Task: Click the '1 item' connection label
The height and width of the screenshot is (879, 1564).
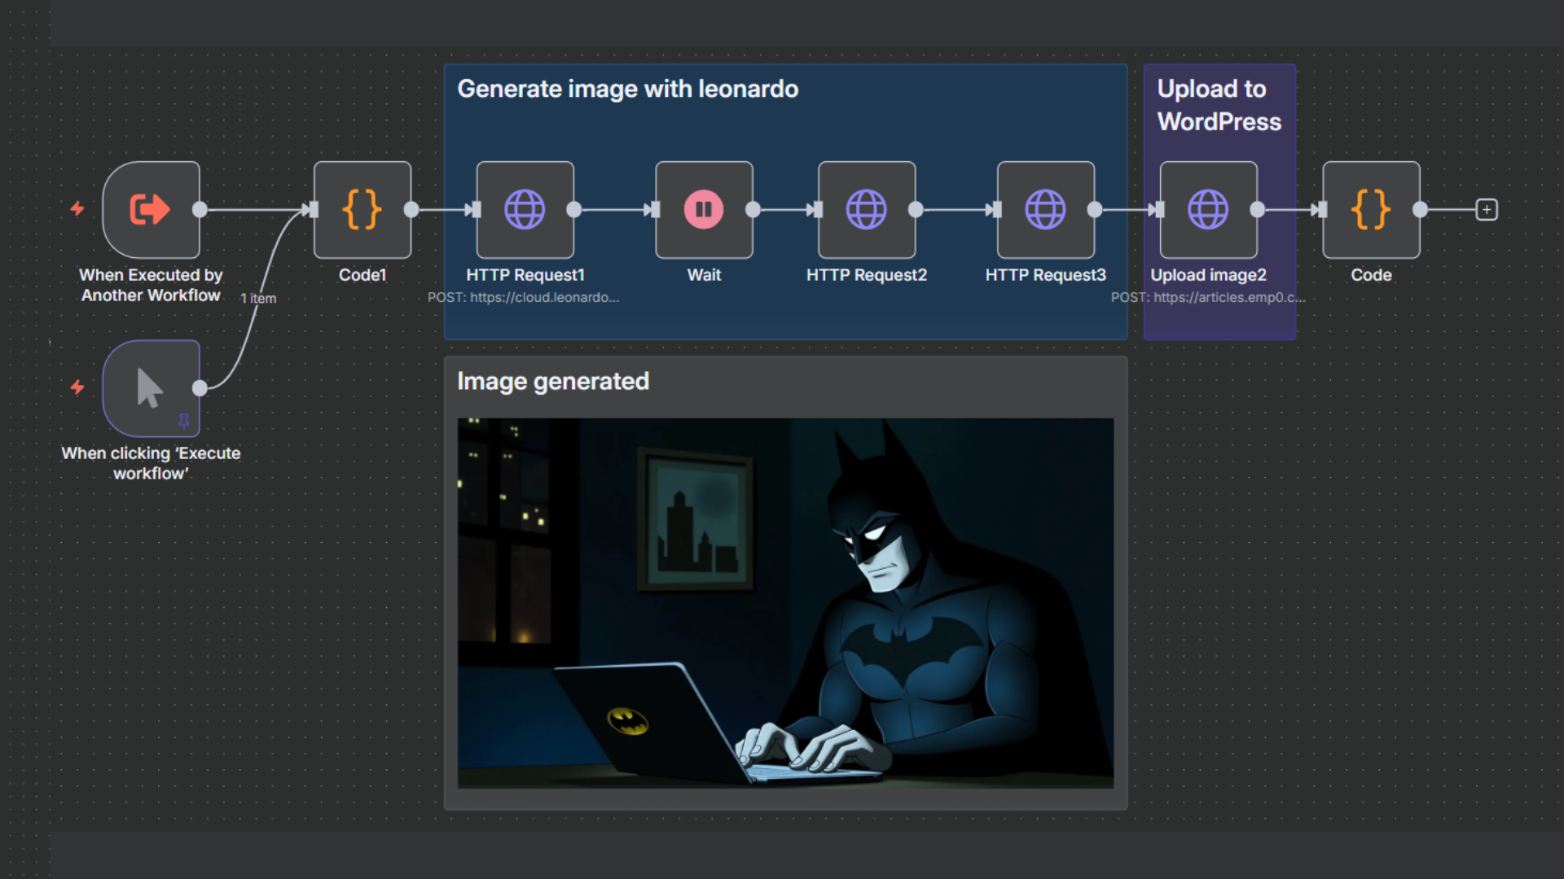Action: point(258,299)
